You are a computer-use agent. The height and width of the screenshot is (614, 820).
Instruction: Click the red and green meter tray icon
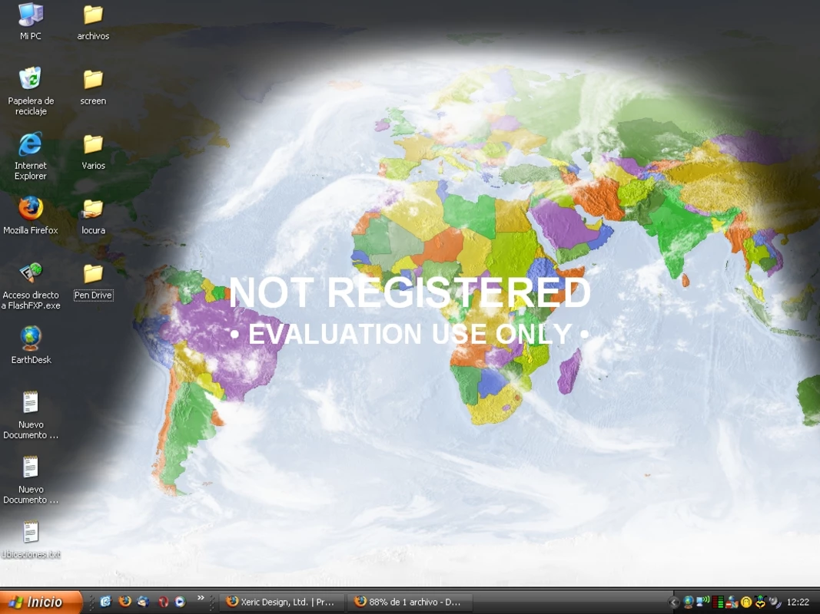pos(718,602)
